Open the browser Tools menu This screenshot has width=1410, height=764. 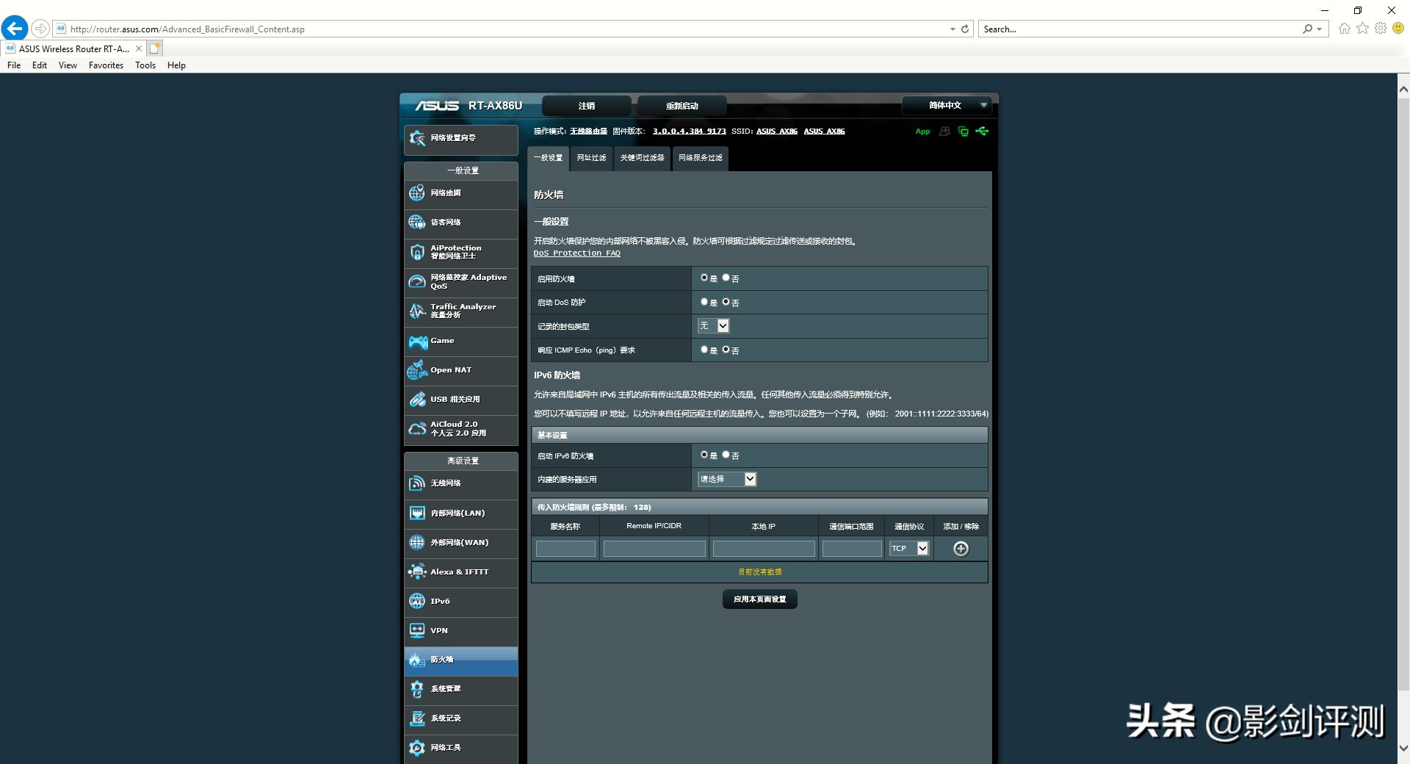coord(145,65)
